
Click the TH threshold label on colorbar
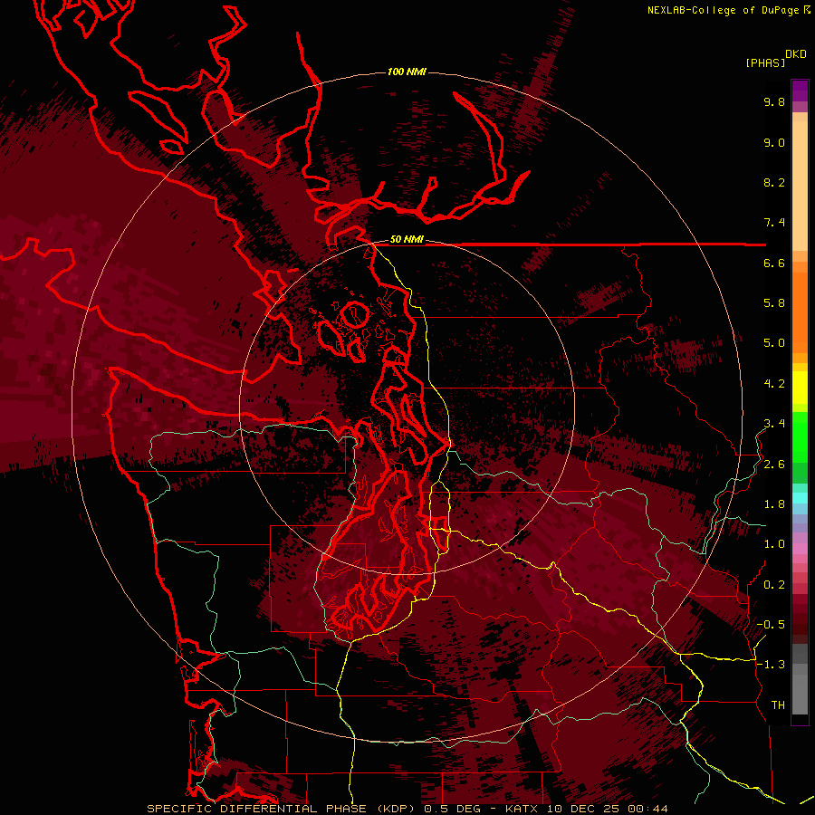[x=778, y=705]
